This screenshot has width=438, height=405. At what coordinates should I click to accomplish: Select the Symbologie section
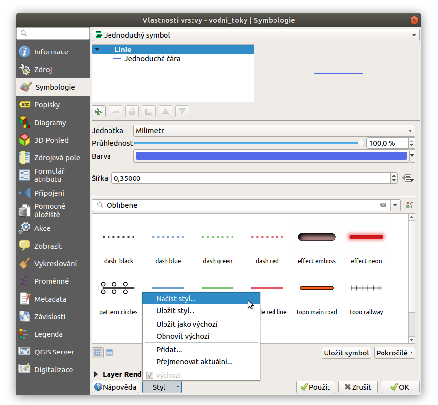(x=53, y=87)
